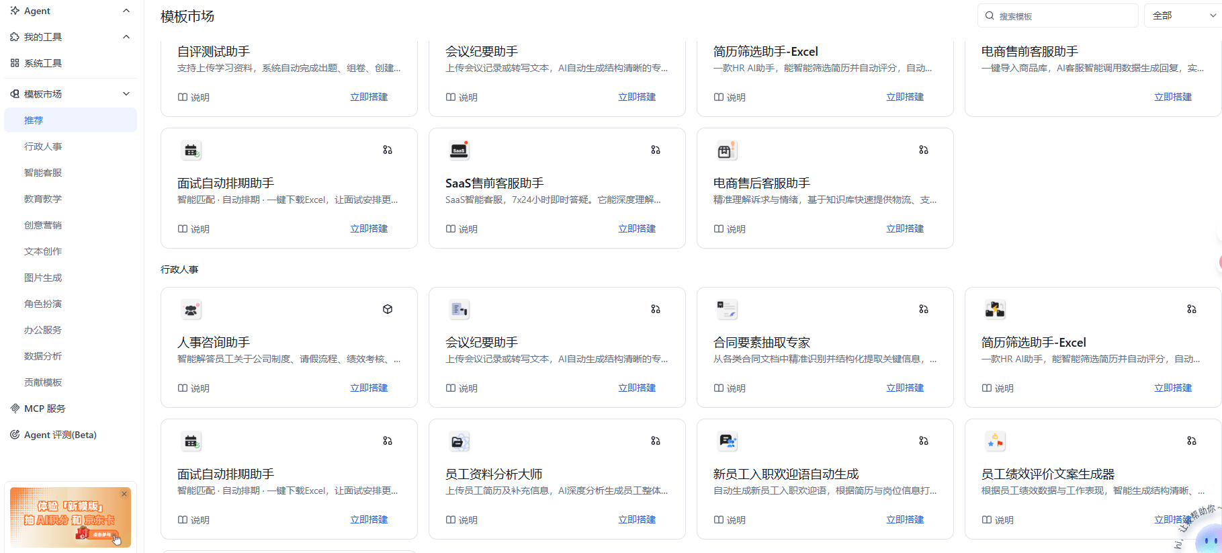Click the 员工资料分析大师 folder icon
The height and width of the screenshot is (553, 1222).
460,441
